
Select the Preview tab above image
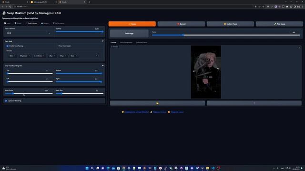[x=113, y=42]
